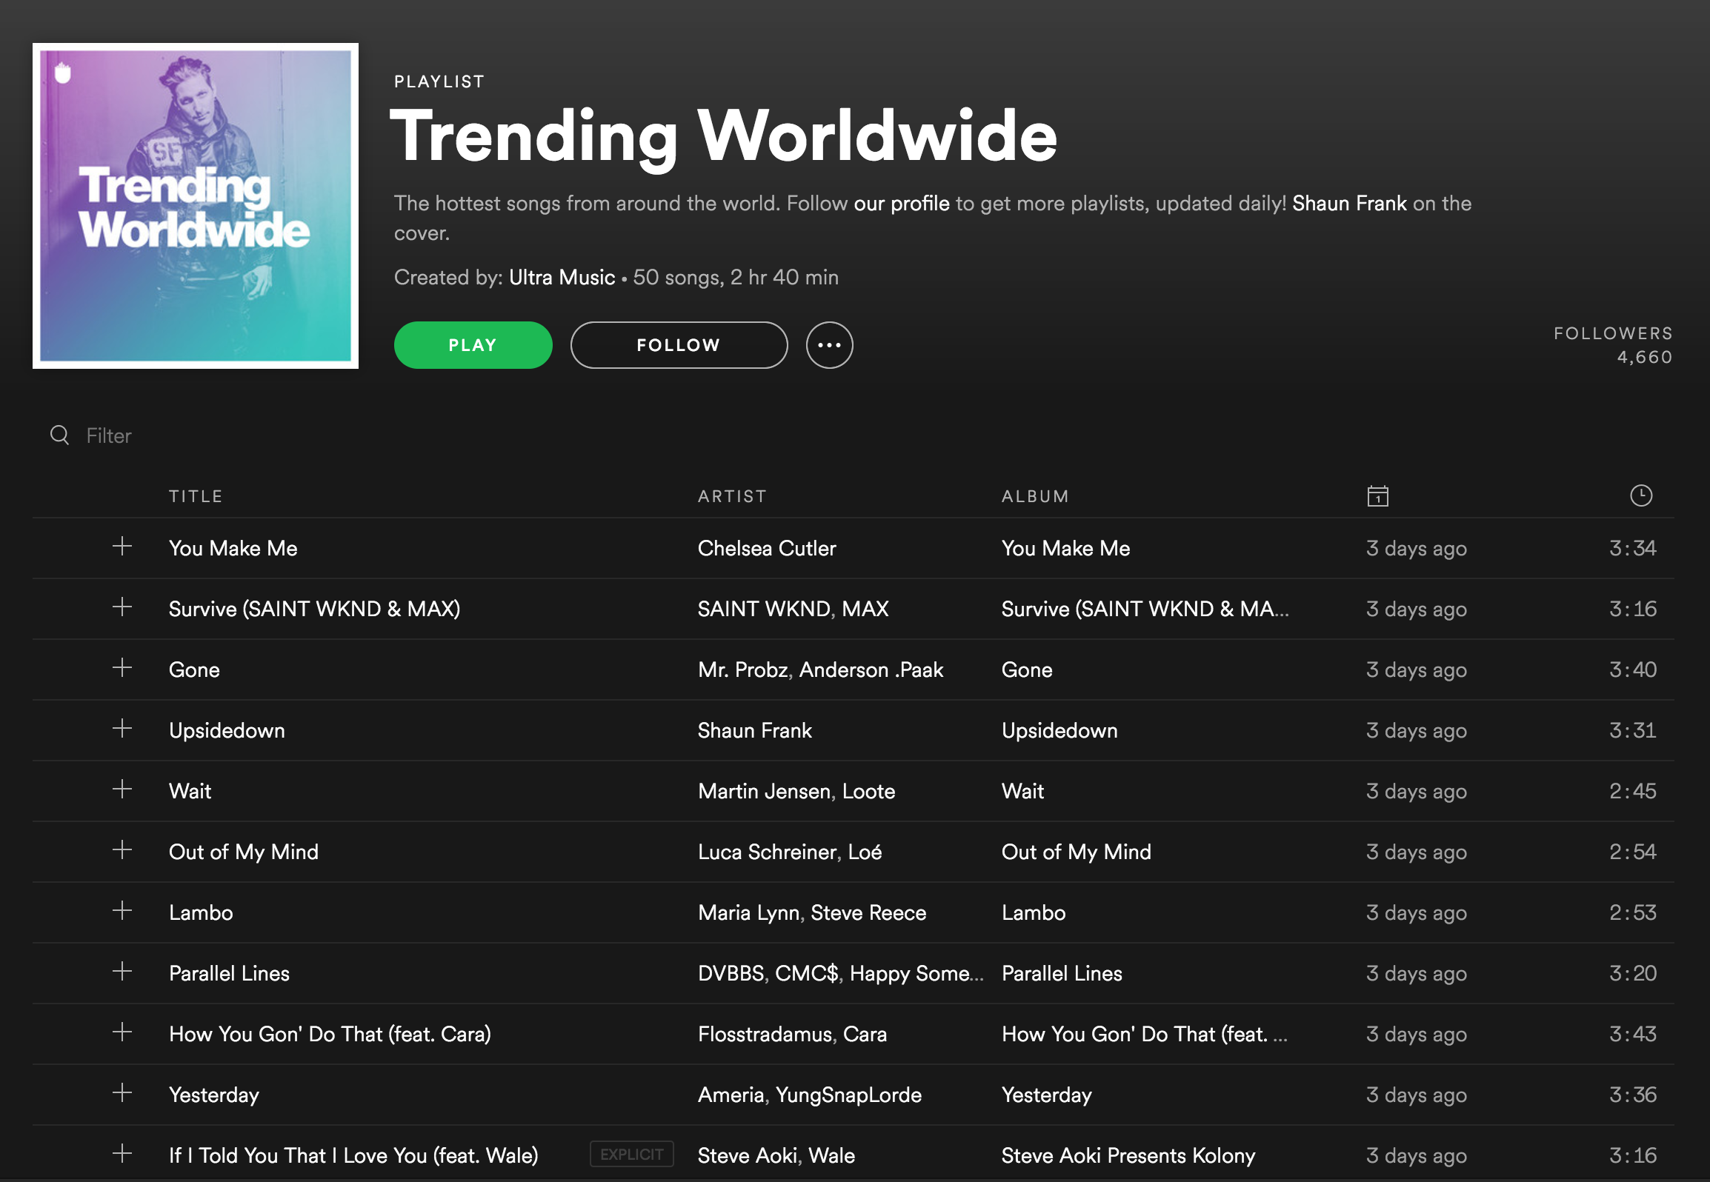Add "If I Told You That I Love You" with plus icon
Screen dimensions: 1710x1182
(x=122, y=1154)
